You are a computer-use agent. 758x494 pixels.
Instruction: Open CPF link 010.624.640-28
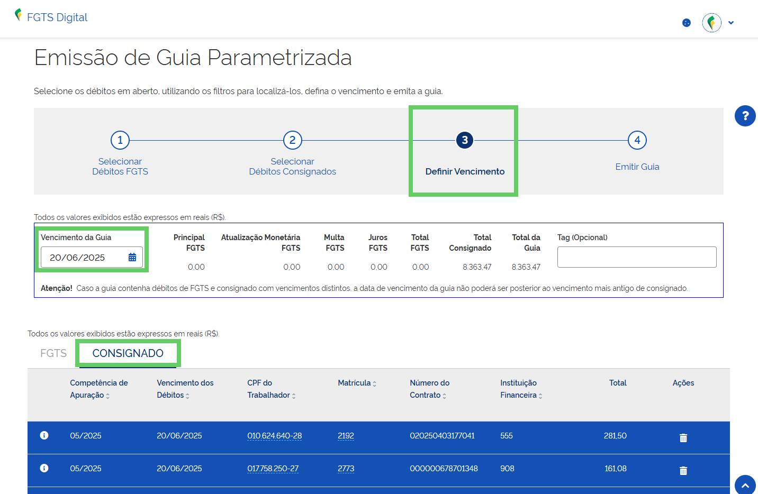274,436
